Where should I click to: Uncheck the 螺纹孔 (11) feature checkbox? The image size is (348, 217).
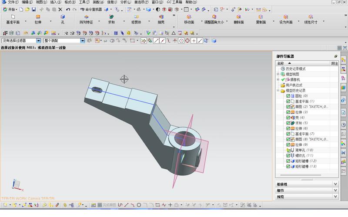click(288, 156)
